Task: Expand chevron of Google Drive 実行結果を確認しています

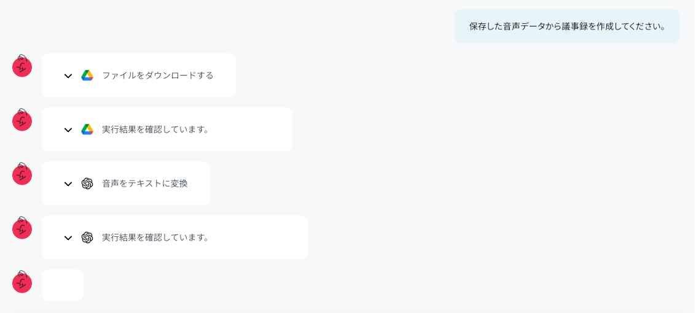Action: tap(68, 130)
